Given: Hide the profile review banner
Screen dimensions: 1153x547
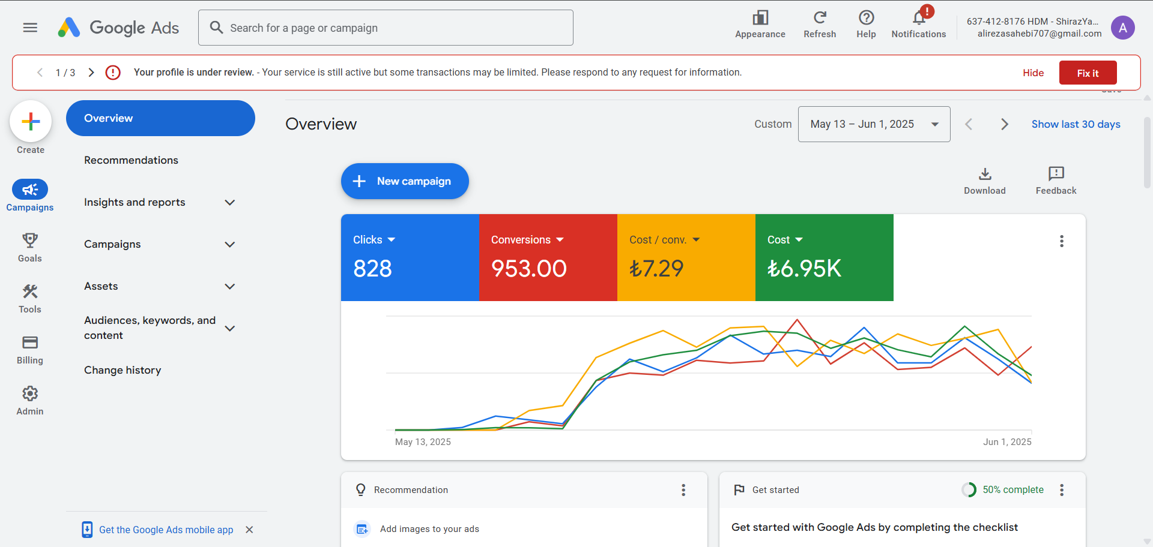Looking at the screenshot, I should [1033, 73].
